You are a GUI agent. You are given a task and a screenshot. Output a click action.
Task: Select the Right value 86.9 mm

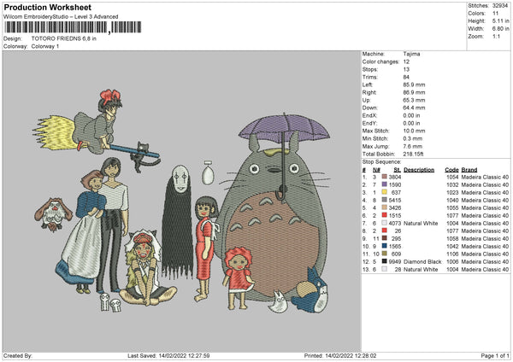point(414,92)
